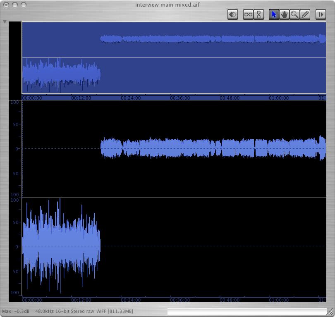Click the window resize grip corner

tap(330, 312)
